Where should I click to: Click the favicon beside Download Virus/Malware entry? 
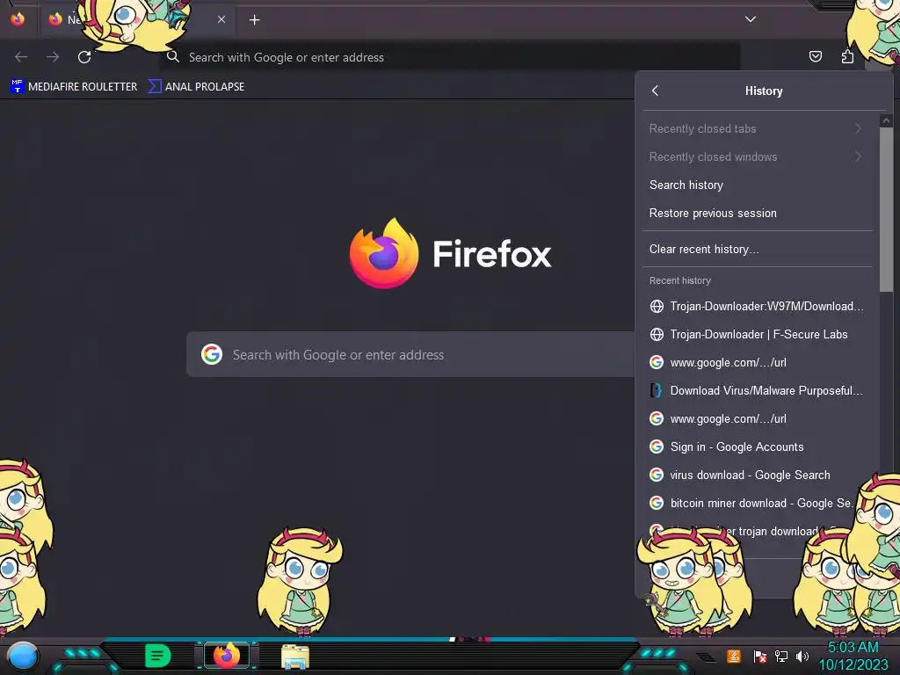pyautogui.click(x=656, y=390)
